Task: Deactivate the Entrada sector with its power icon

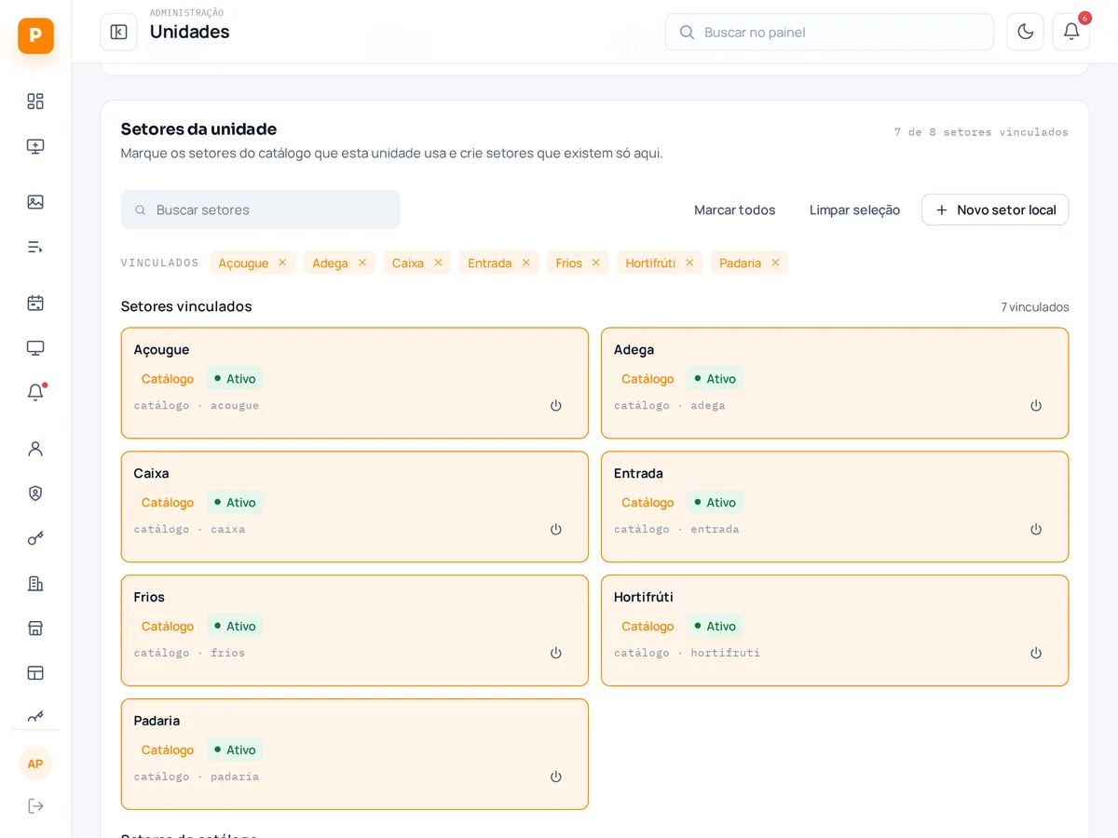Action: click(1036, 530)
